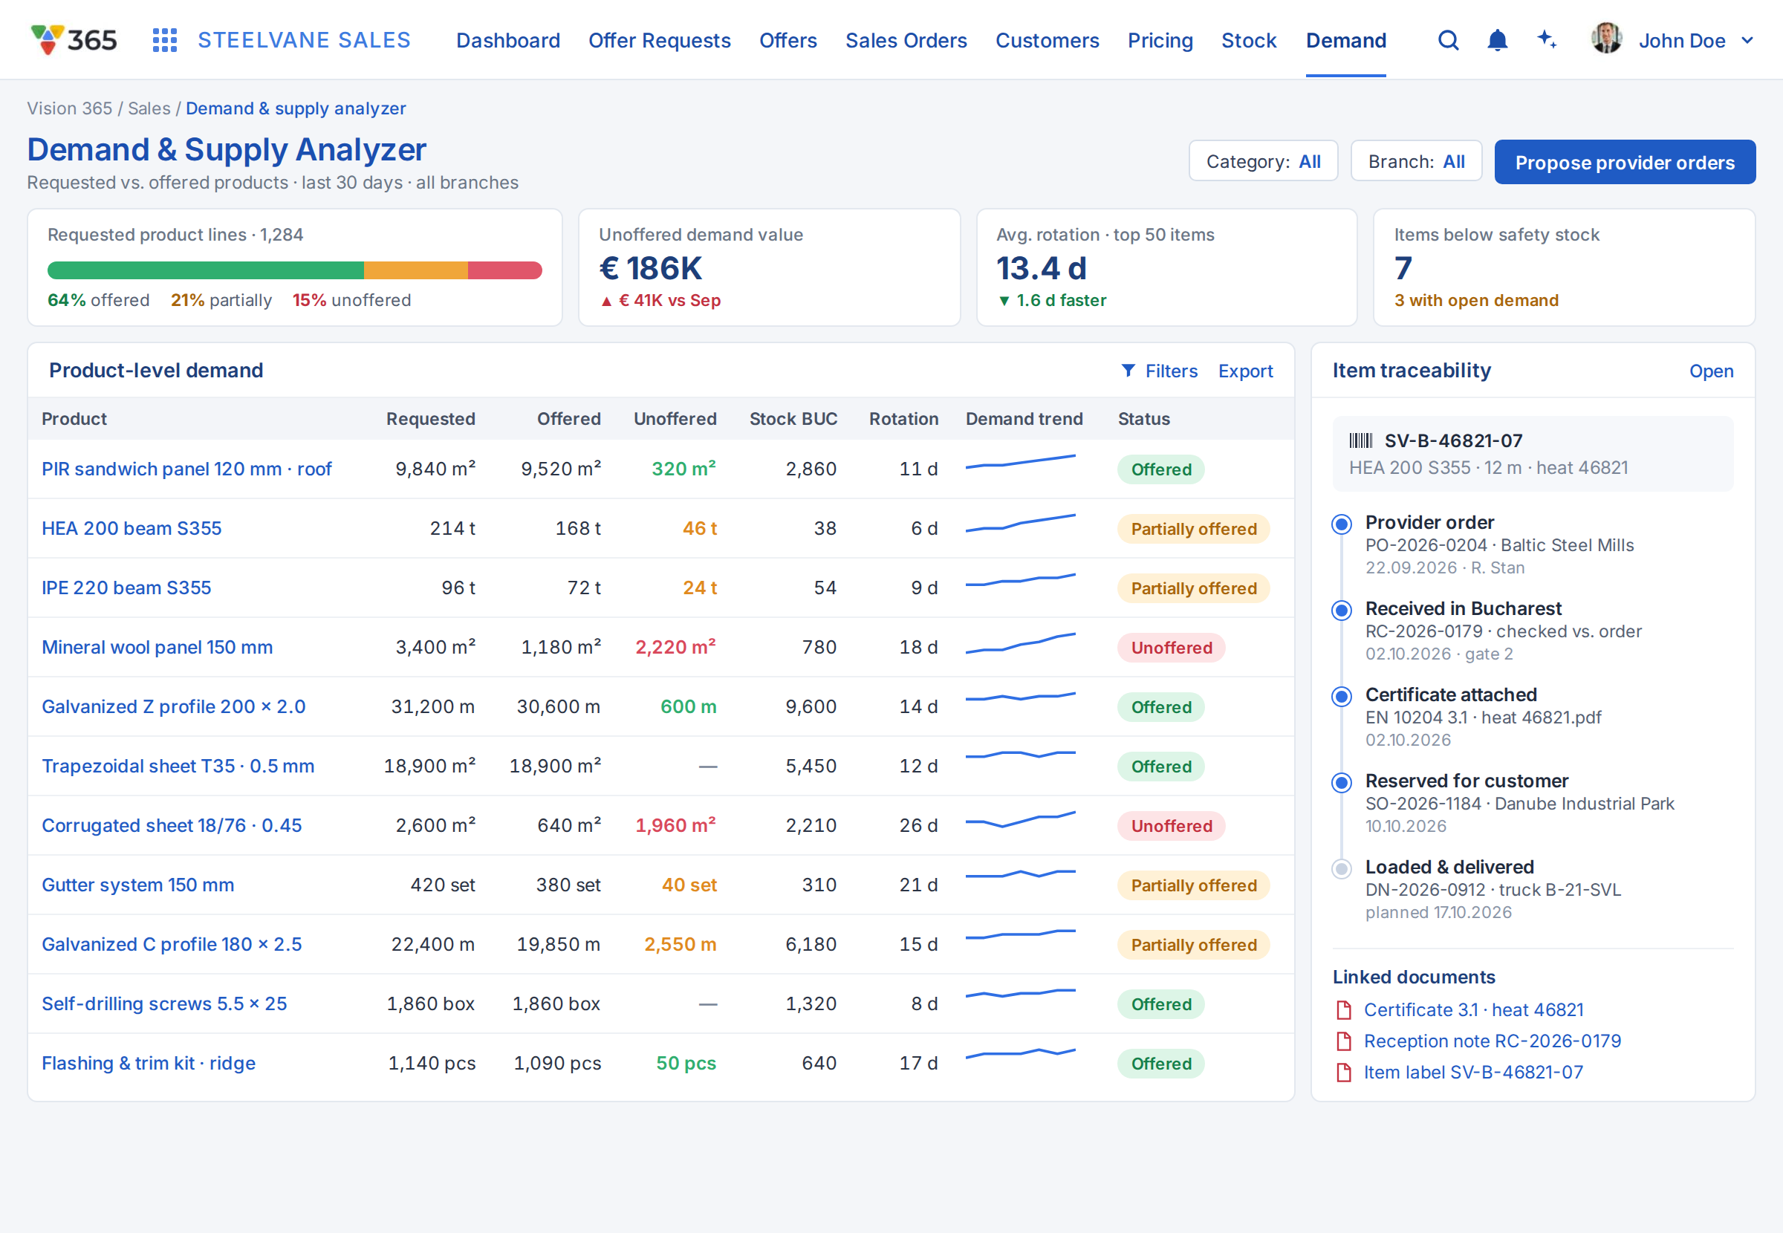
Task: Open the Customers tab
Action: click(1047, 40)
